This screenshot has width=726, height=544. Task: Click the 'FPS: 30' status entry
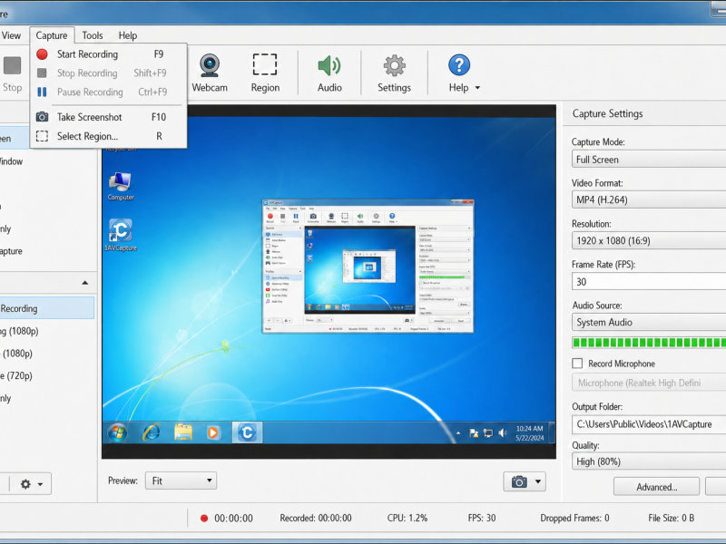482,518
